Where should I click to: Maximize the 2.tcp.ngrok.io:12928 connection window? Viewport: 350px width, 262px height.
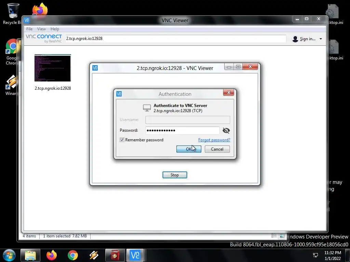click(x=238, y=67)
